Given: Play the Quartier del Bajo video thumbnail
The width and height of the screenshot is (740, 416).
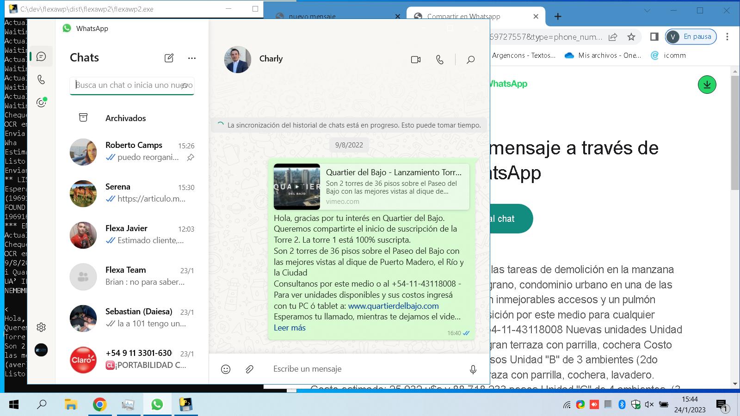Looking at the screenshot, I should coord(297,187).
